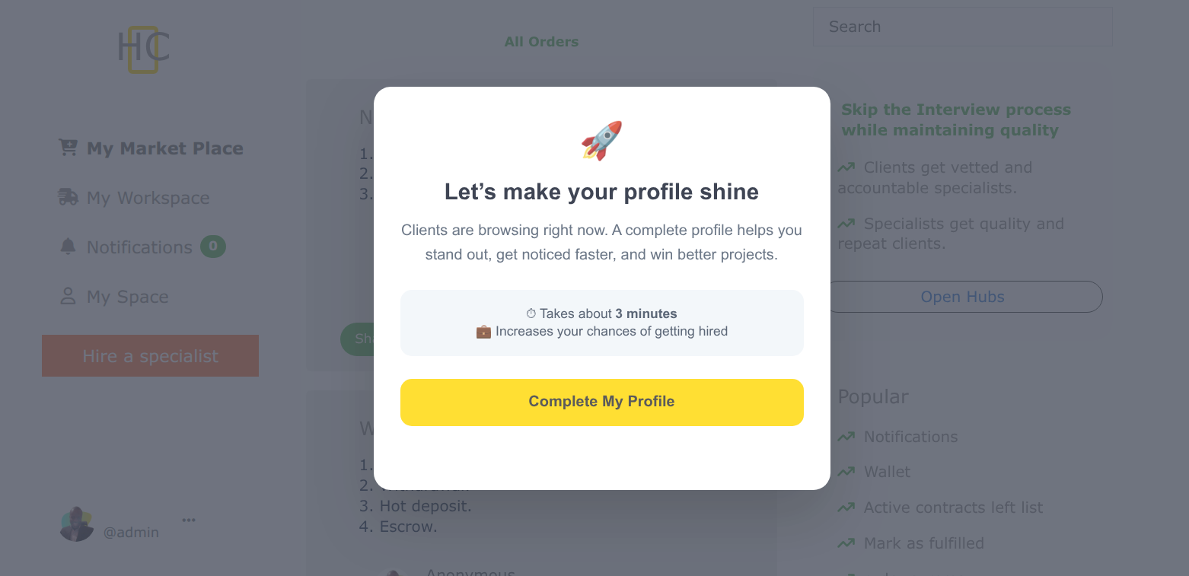Viewport: 1189px width, 576px height.
Task: Click the notifications count badge showing 0
Action: (213, 246)
